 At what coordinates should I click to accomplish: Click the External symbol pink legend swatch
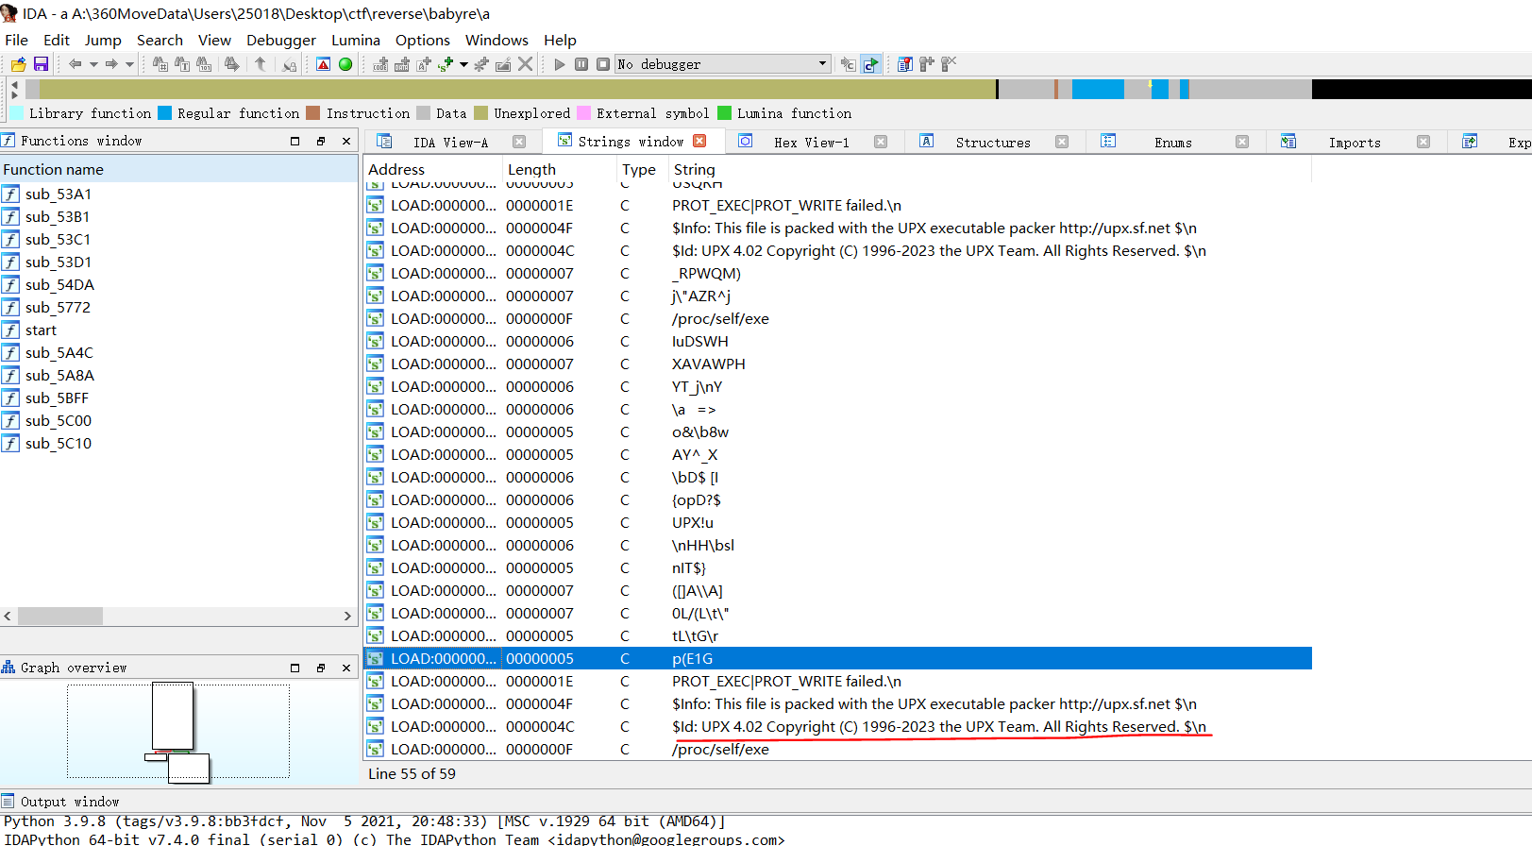584,113
